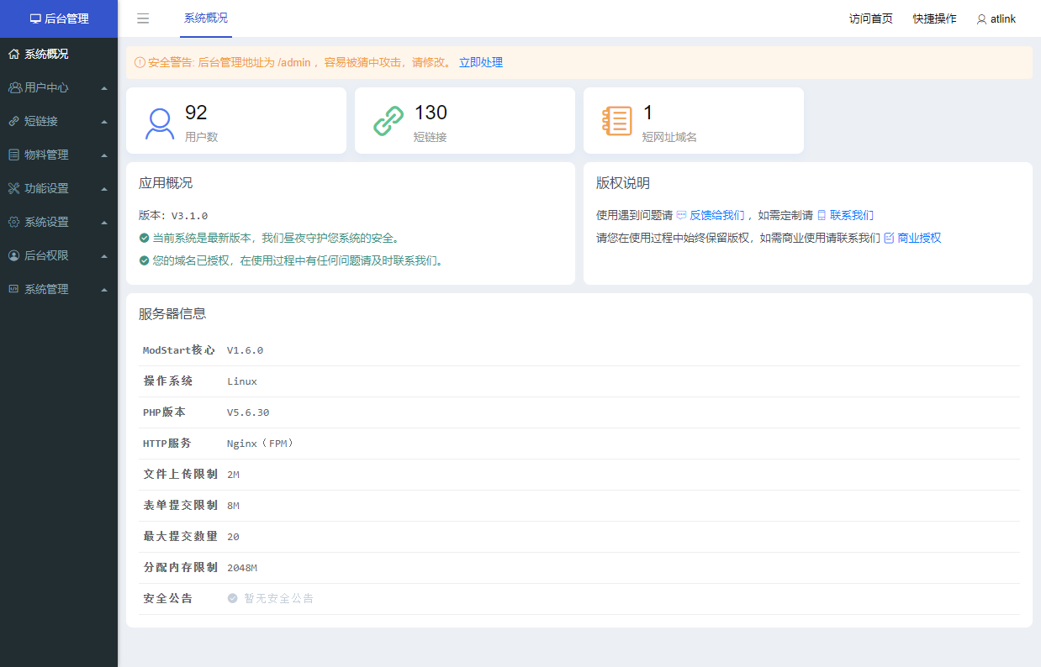Click the version text V3.1.0

(189, 216)
